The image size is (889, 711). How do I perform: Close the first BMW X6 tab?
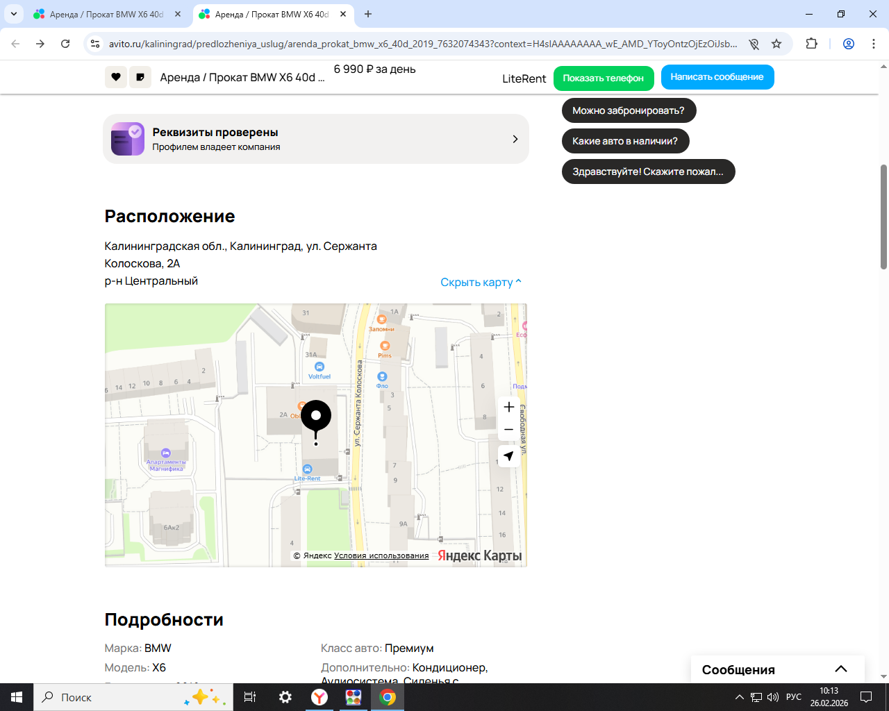coord(178,14)
